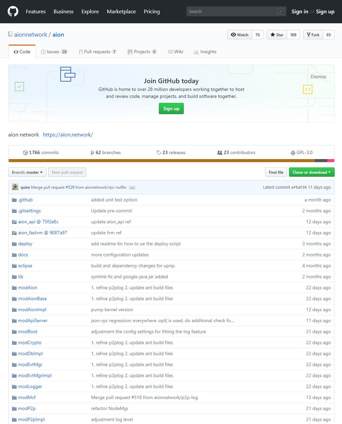Click the repository book icon beside aionnetwork
The image size is (342, 424).
10,35
